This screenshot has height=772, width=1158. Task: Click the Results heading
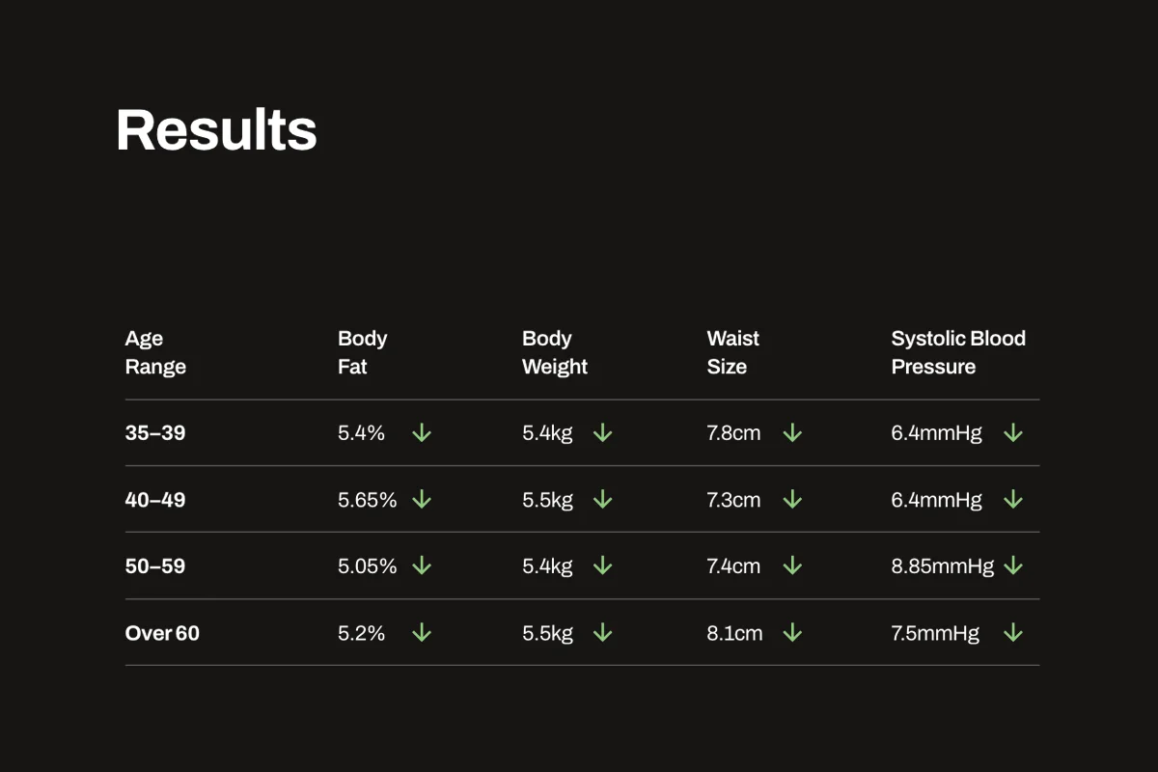[216, 130]
